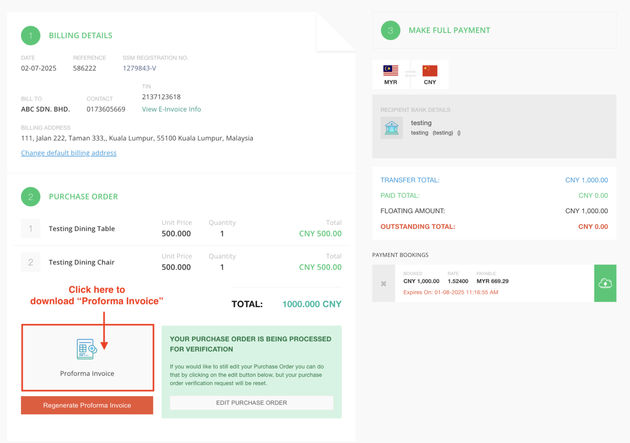Click the Expires On booking warning text

click(450, 292)
